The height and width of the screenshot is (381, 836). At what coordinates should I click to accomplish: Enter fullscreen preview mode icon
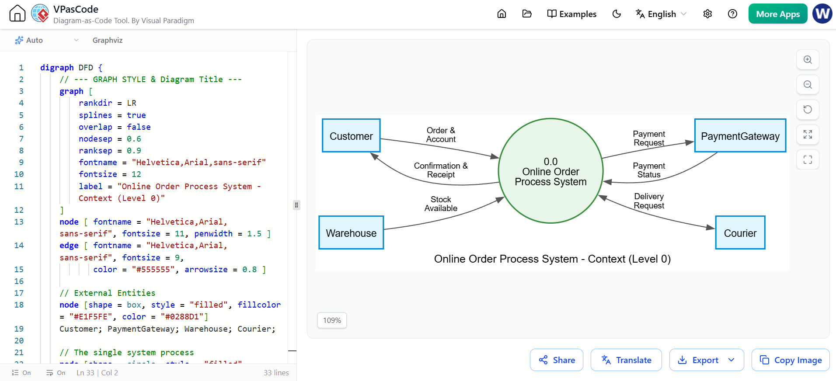click(808, 159)
